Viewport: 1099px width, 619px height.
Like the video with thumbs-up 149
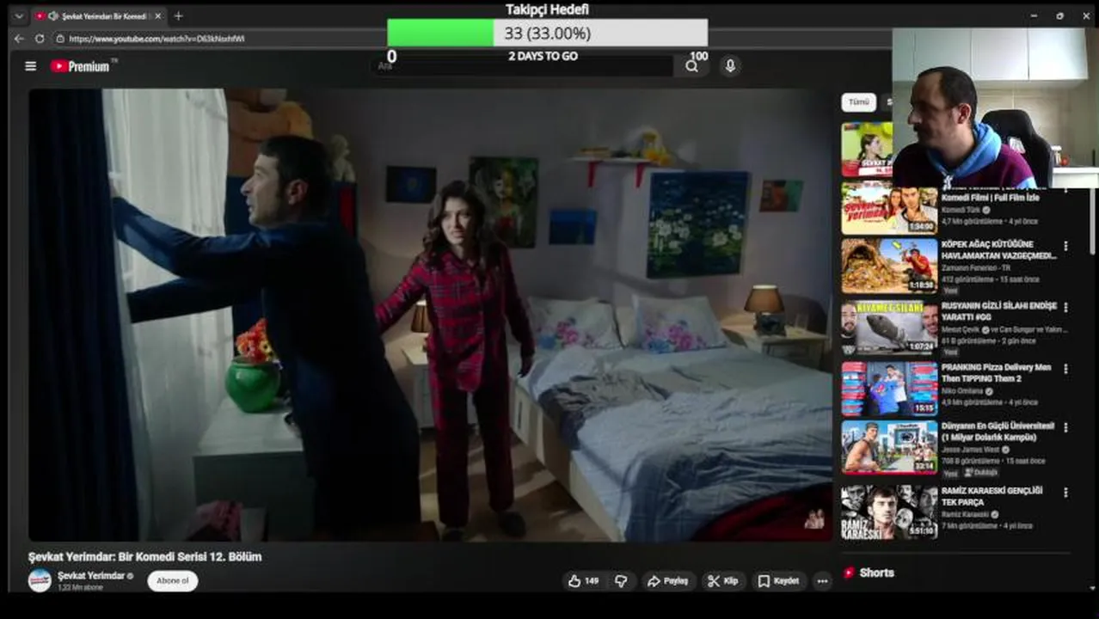point(583,581)
